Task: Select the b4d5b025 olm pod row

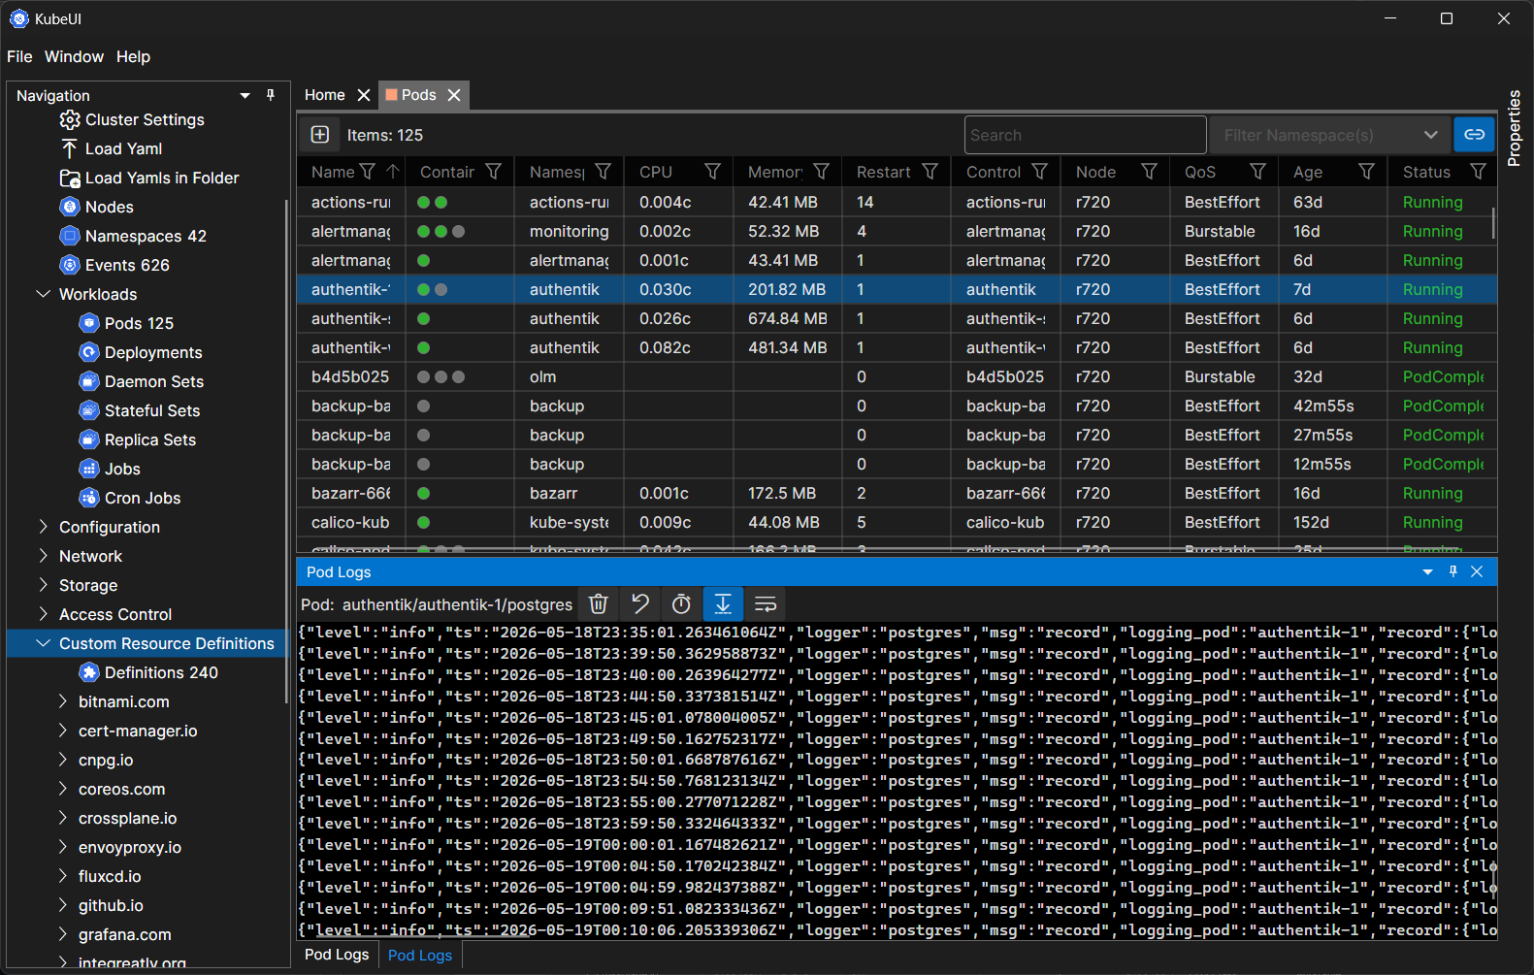Action: click(x=897, y=376)
